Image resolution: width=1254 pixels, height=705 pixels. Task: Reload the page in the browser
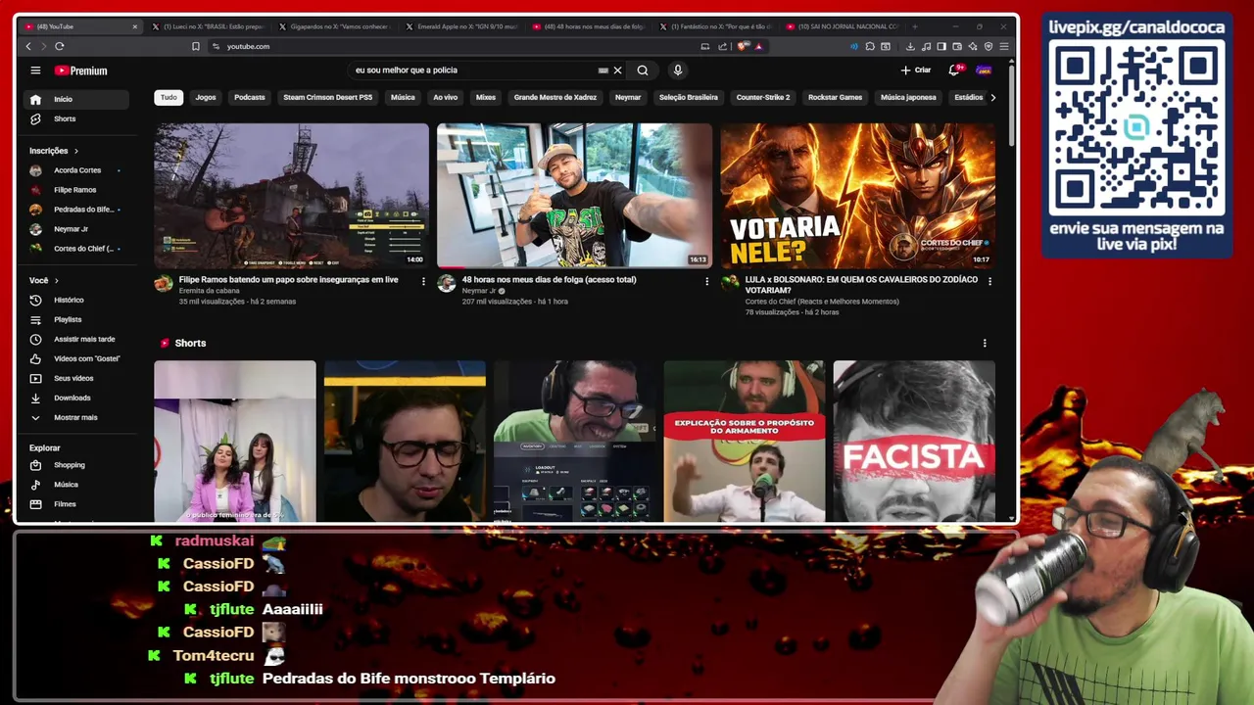60,46
